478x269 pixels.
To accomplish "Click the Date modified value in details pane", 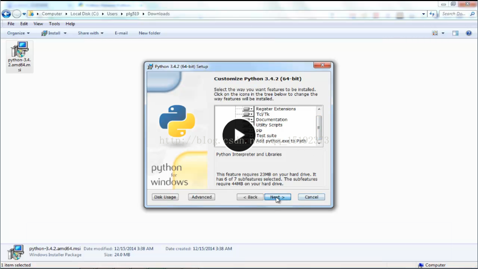I will pos(133,248).
